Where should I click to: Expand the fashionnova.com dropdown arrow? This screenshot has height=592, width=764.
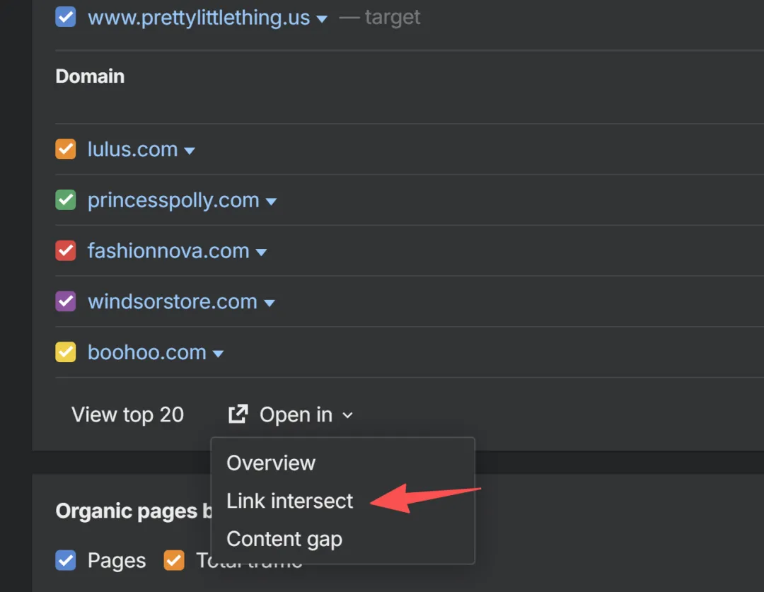click(x=261, y=253)
